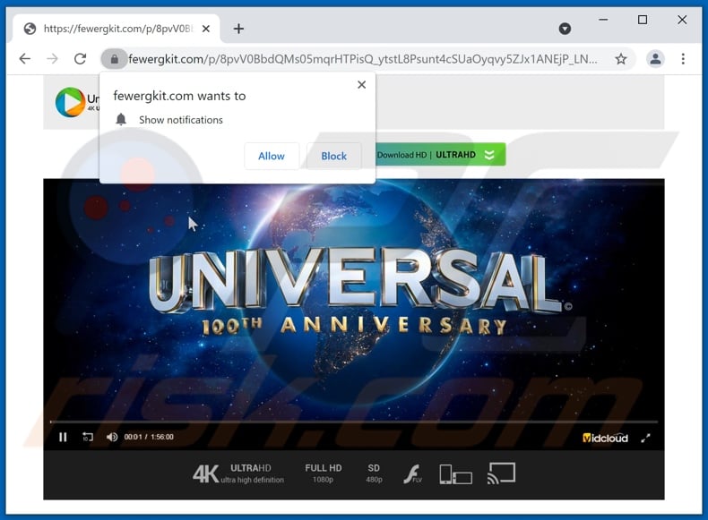Screen dimensions: 708x520
Task: Click the Block notifications button
Action: point(333,156)
